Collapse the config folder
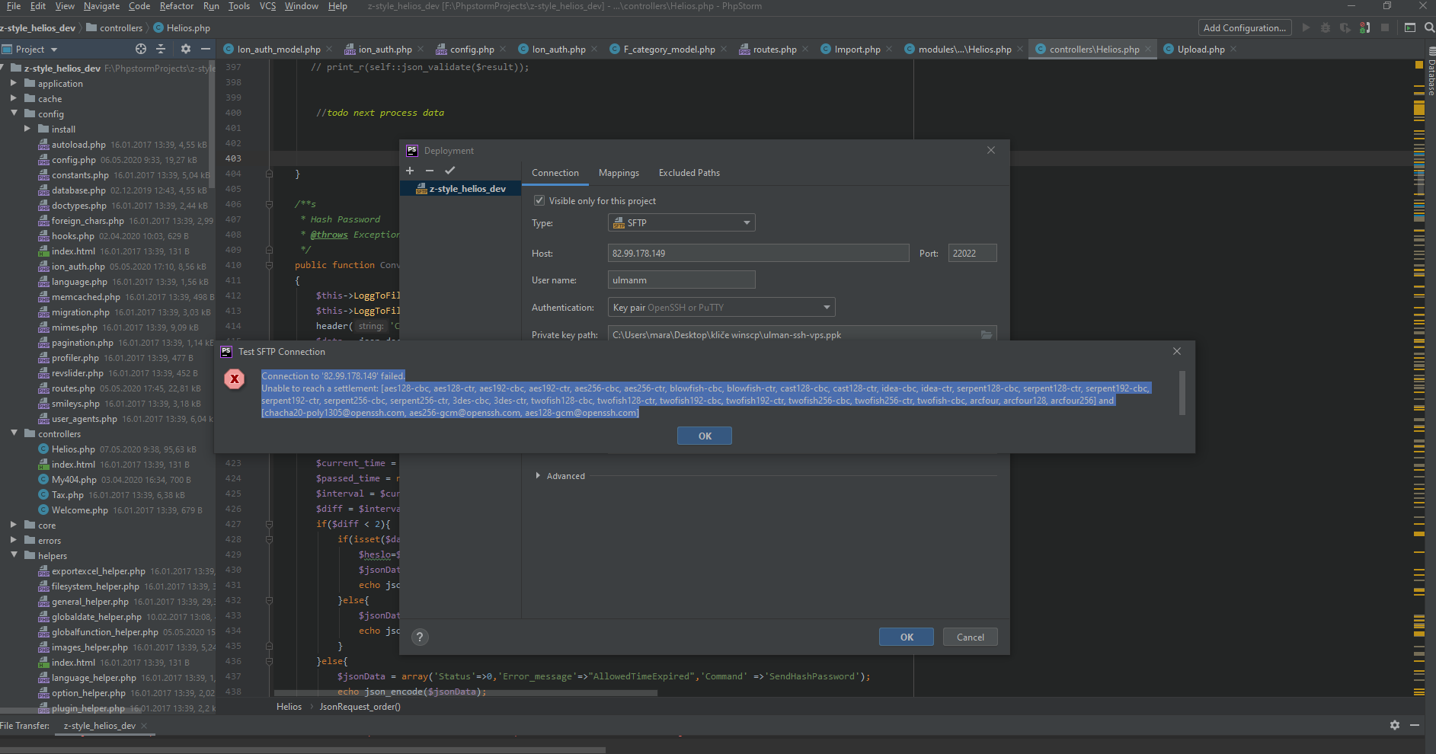Viewport: 1436px width, 754px height. pos(14,113)
